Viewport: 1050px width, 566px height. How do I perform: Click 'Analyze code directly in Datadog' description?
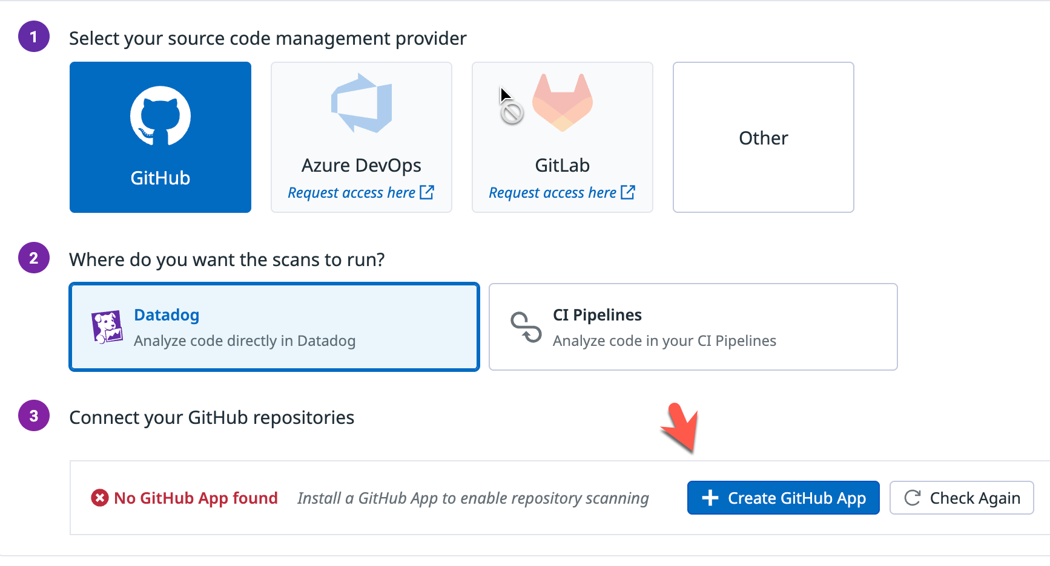[245, 340]
